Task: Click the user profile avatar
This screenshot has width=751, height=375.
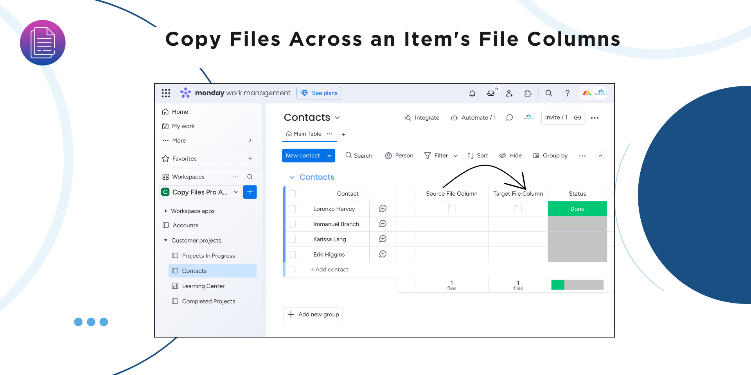Action: pyautogui.click(x=601, y=93)
